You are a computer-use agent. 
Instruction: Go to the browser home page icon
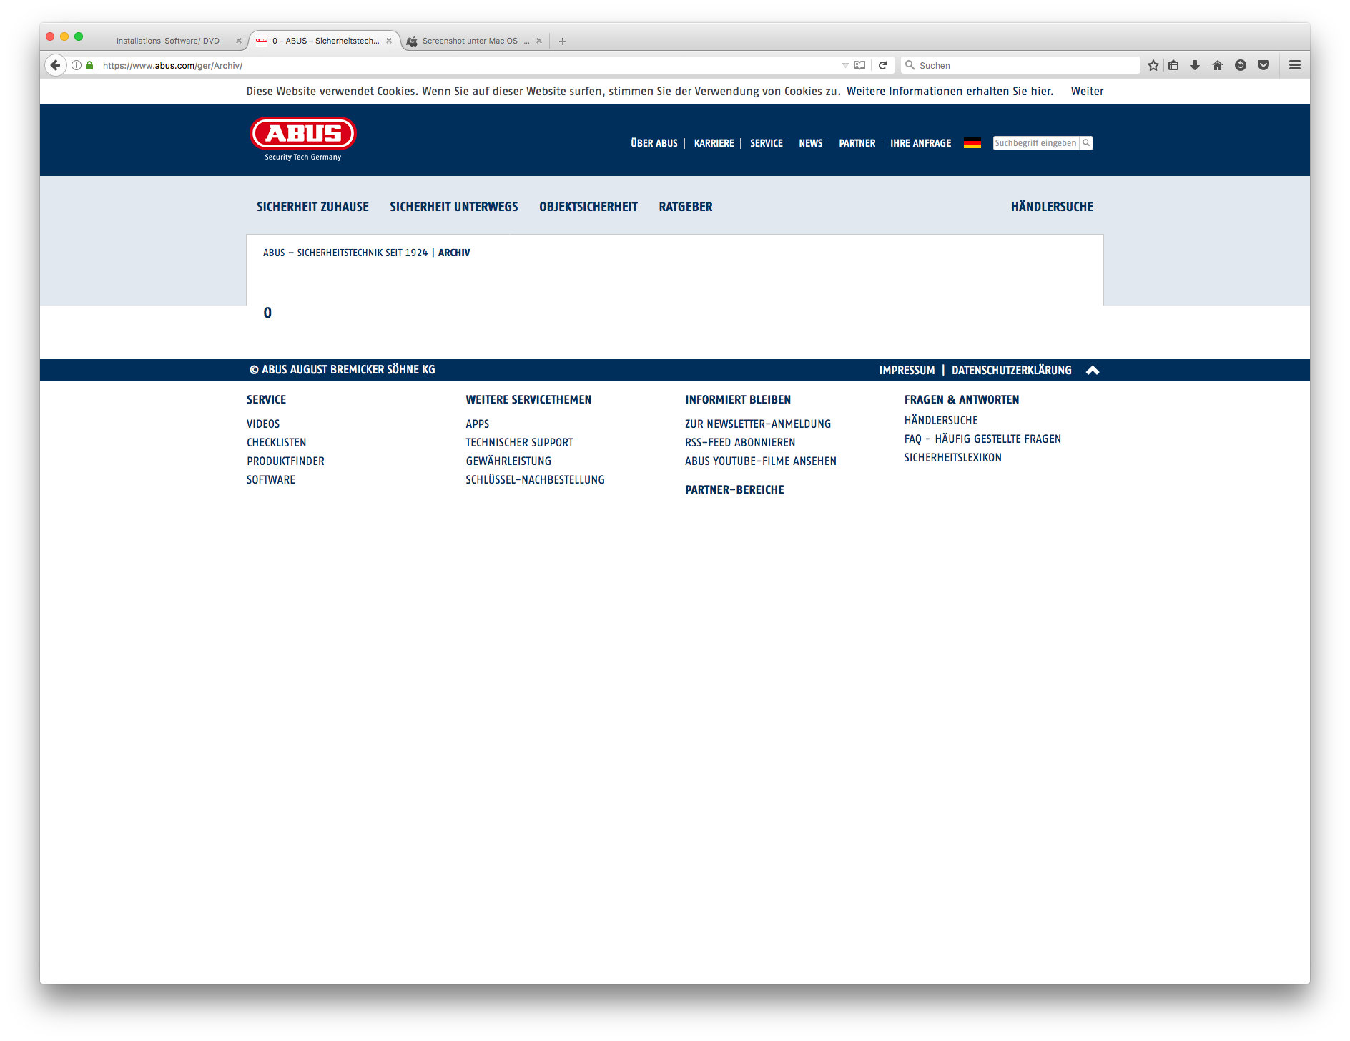coord(1217,65)
